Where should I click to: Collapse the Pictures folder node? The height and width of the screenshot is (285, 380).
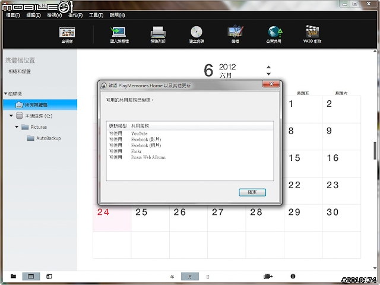[x=17, y=127]
